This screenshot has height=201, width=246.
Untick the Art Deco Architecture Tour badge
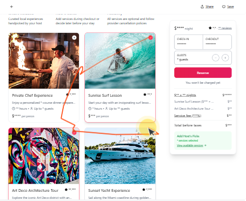pyautogui.click(x=75, y=132)
